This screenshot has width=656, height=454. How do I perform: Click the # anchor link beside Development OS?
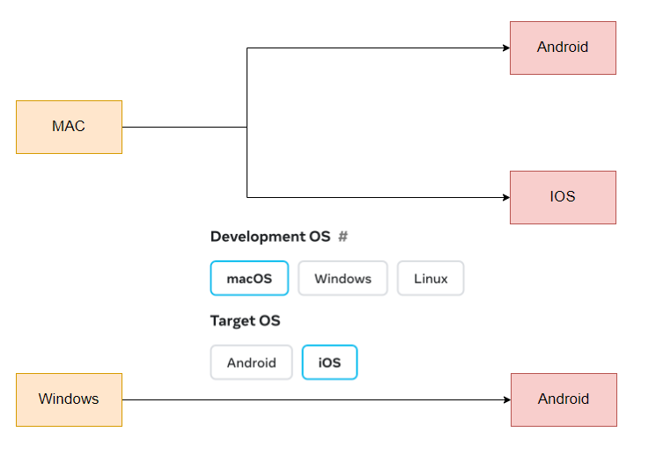[x=343, y=237]
